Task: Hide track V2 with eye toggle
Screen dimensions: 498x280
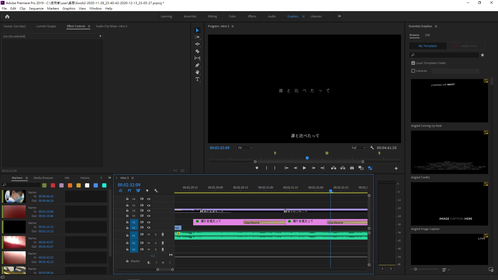Action: [149, 222]
